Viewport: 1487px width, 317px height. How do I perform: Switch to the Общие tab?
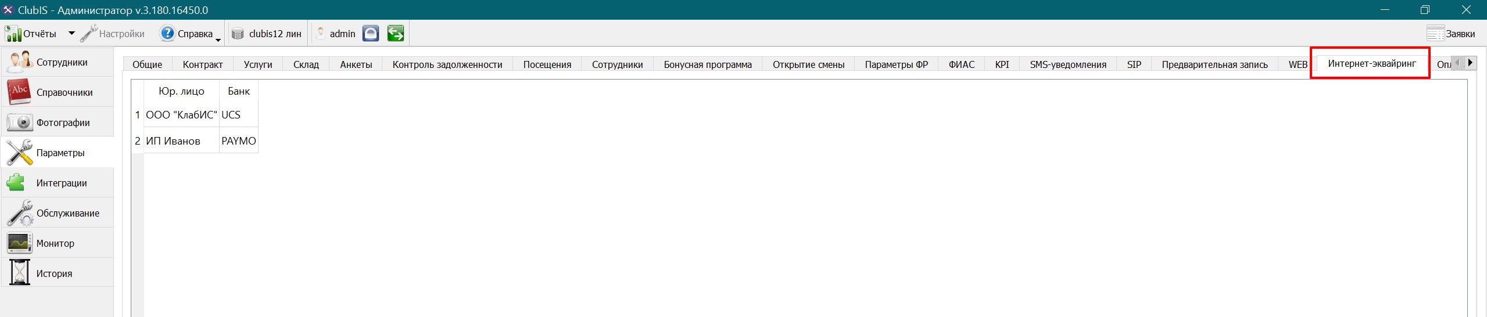tap(147, 64)
